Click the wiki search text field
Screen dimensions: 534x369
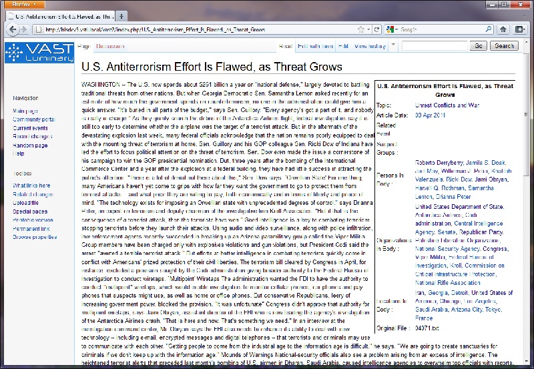pos(435,46)
